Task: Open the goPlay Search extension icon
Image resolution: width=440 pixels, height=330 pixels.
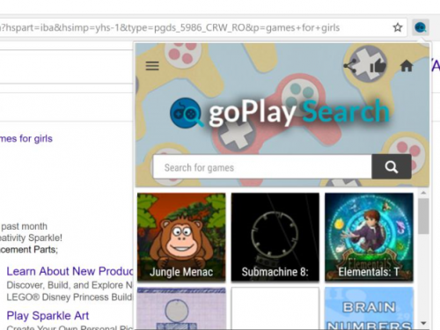Action: (x=421, y=27)
